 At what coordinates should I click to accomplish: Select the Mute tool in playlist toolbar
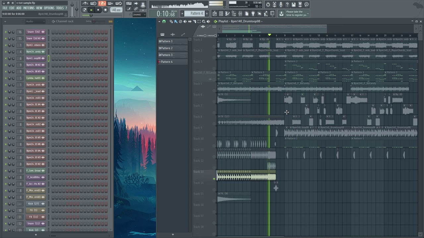click(185, 21)
